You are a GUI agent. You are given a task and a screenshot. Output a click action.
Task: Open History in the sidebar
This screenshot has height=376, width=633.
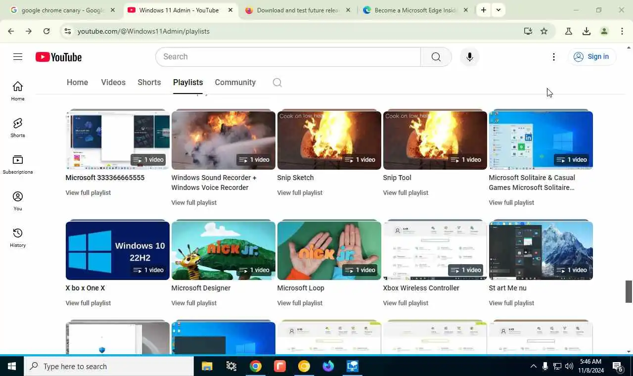[18, 238]
